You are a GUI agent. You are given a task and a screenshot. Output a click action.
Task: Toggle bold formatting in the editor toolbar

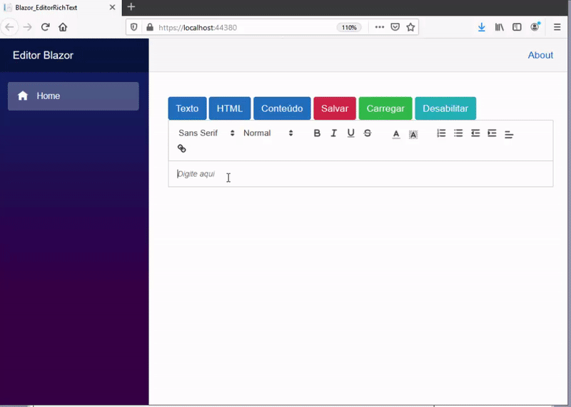(x=317, y=133)
